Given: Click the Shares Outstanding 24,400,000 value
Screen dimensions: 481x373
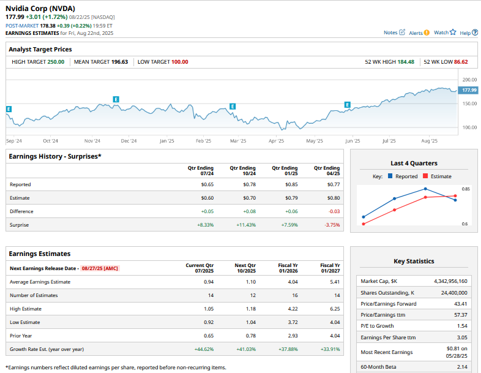Looking at the screenshot, I should point(454,293).
